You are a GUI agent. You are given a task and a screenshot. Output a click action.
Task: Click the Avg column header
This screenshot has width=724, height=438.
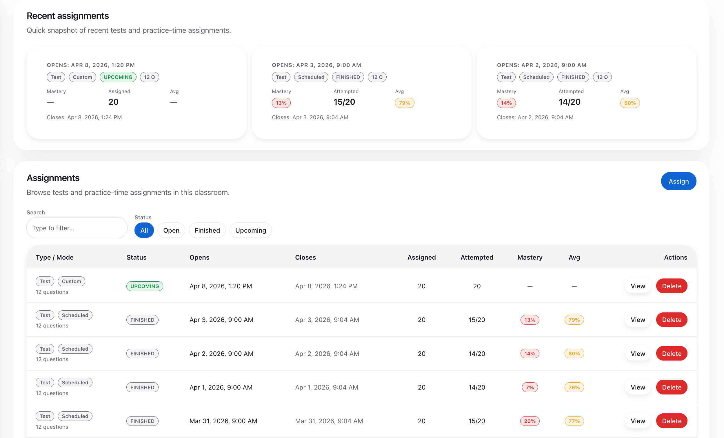[x=574, y=257]
